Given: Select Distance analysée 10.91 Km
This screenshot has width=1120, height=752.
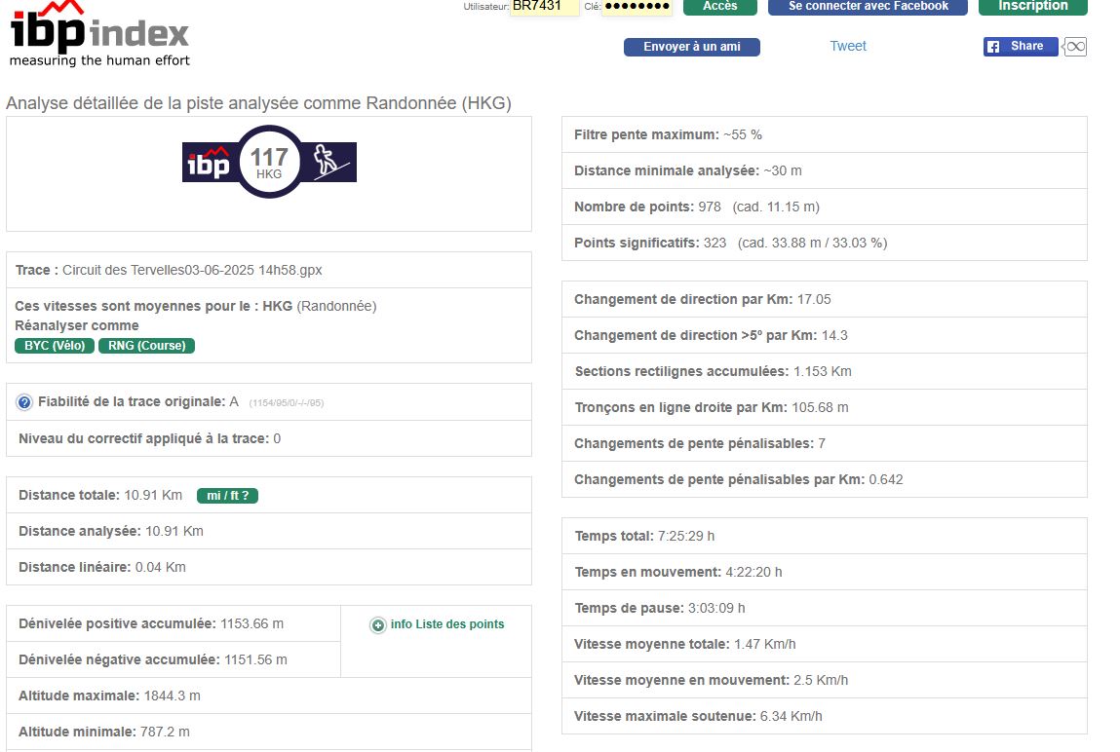Looking at the screenshot, I should 111,531.
